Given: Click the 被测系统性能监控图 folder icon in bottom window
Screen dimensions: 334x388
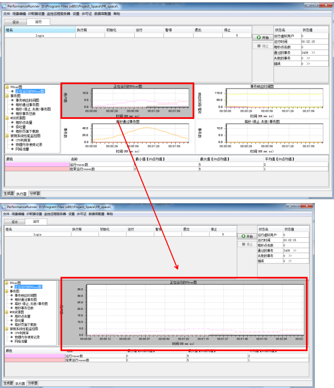Looking at the screenshot, I should coord(7,329).
